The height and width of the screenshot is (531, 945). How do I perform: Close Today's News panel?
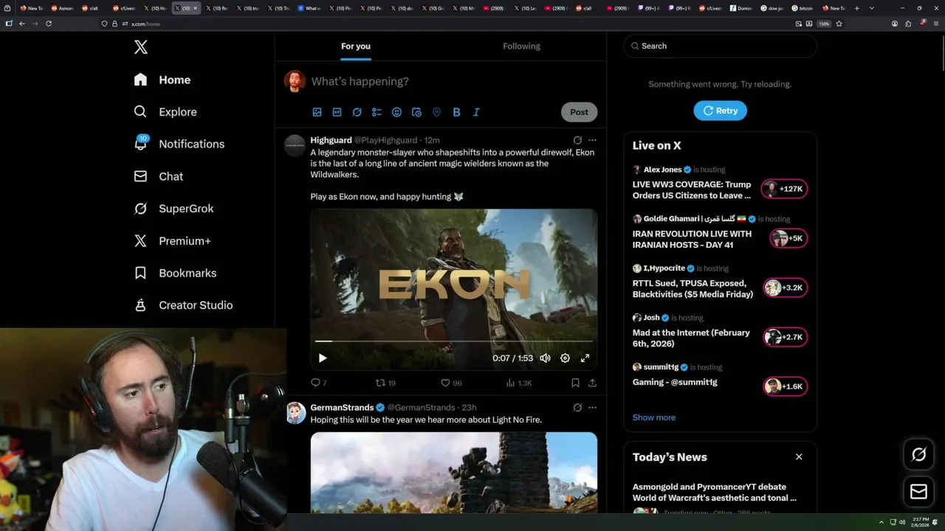pyautogui.click(x=799, y=457)
